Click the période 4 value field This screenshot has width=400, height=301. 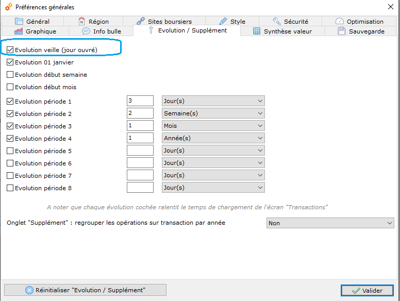click(x=140, y=138)
